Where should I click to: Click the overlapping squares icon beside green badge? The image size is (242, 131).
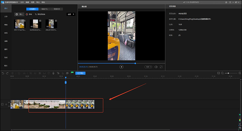67,73
